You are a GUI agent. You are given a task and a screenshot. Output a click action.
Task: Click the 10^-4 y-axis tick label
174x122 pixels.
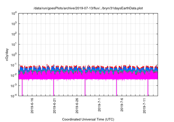pyautogui.click(x=14, y=96)
